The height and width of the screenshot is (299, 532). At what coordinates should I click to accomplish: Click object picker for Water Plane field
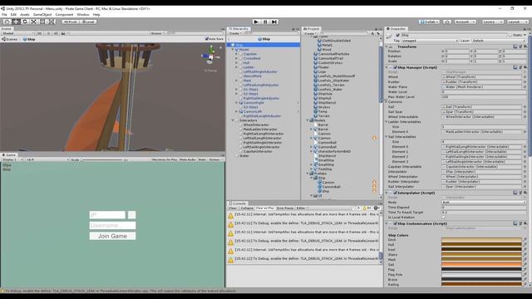coord(525,87)
